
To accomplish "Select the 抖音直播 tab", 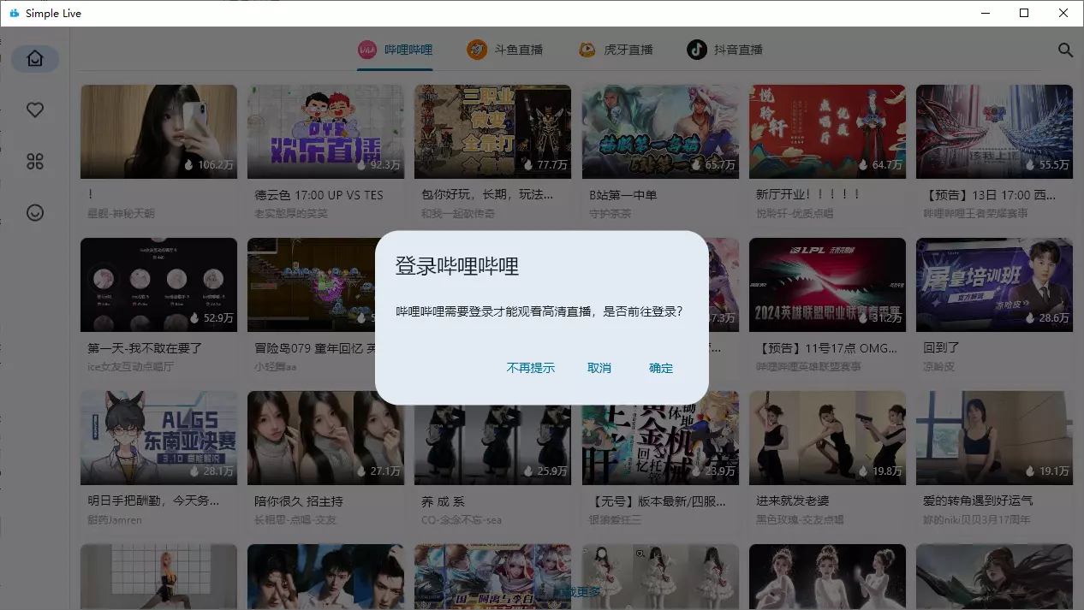I will [738, 50].
